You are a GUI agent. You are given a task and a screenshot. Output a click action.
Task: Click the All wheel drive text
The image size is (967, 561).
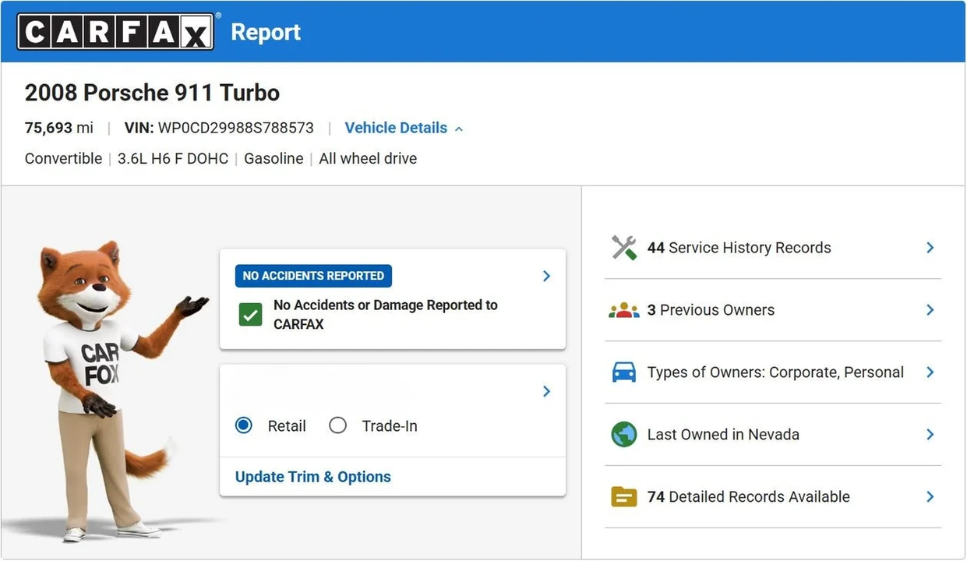pos(368,159)
